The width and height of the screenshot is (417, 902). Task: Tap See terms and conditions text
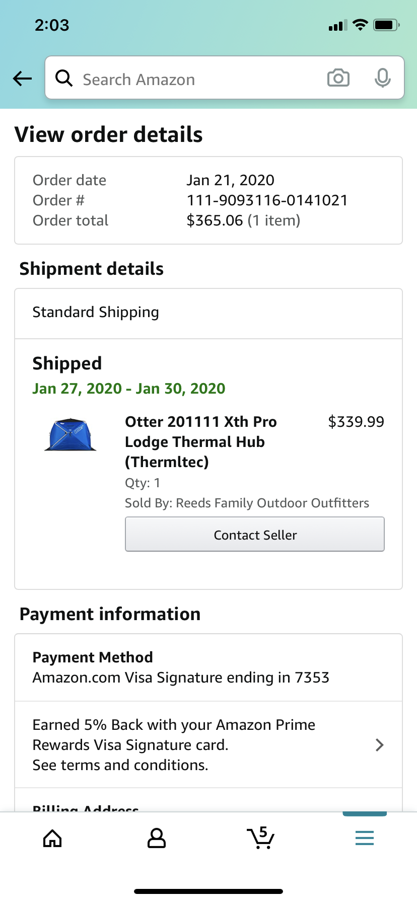point(120,765)
